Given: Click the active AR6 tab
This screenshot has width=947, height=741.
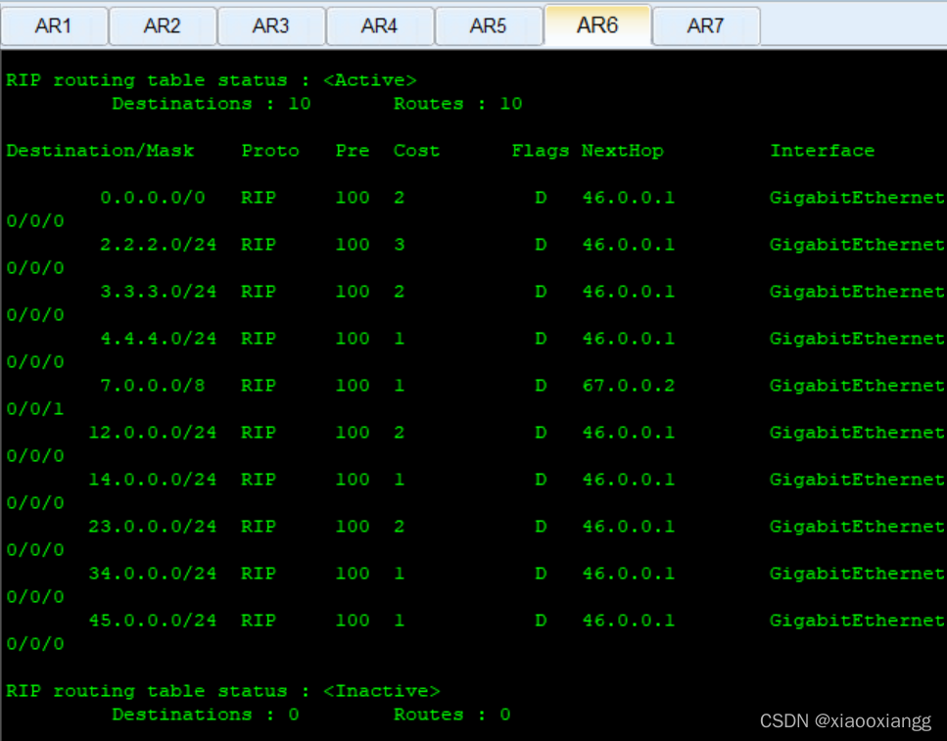Looking at the screenshot, I should coord(596,24).
